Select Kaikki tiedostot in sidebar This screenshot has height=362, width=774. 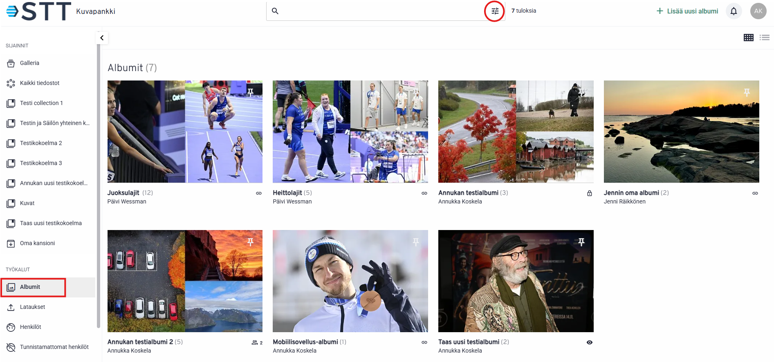pyautogui.click(x=40, y=83)
